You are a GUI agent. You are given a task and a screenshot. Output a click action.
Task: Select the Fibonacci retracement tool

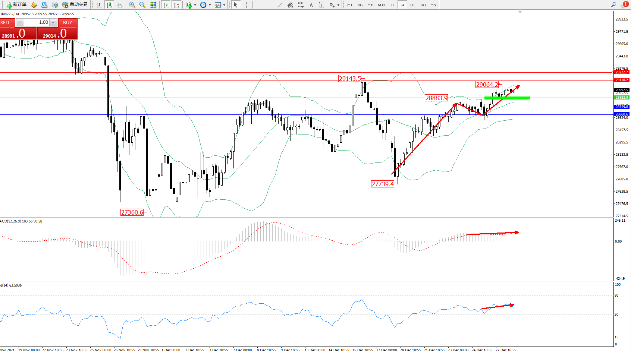tap(301, 5)
